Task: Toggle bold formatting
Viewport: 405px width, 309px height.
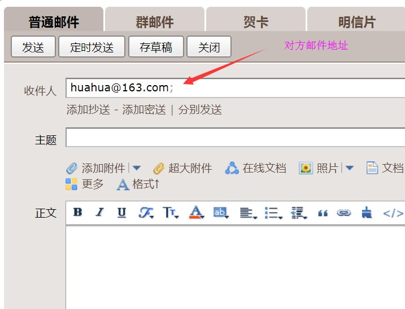Action: coord(77,212)
